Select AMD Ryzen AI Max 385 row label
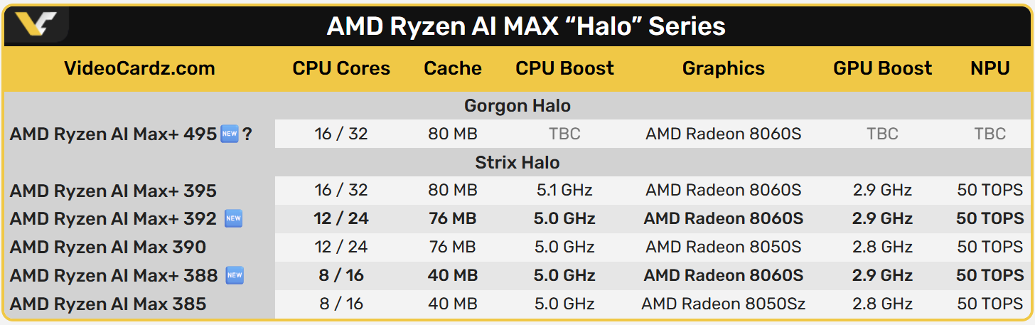 [x=108, y=304]
